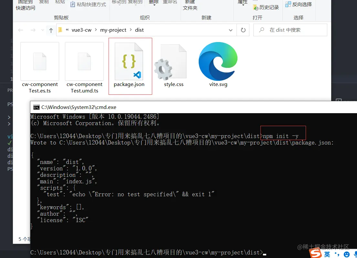The width and height of the screenshot is (357, 258).
Task: Select the package.json file icon
Action: point(129,61)
